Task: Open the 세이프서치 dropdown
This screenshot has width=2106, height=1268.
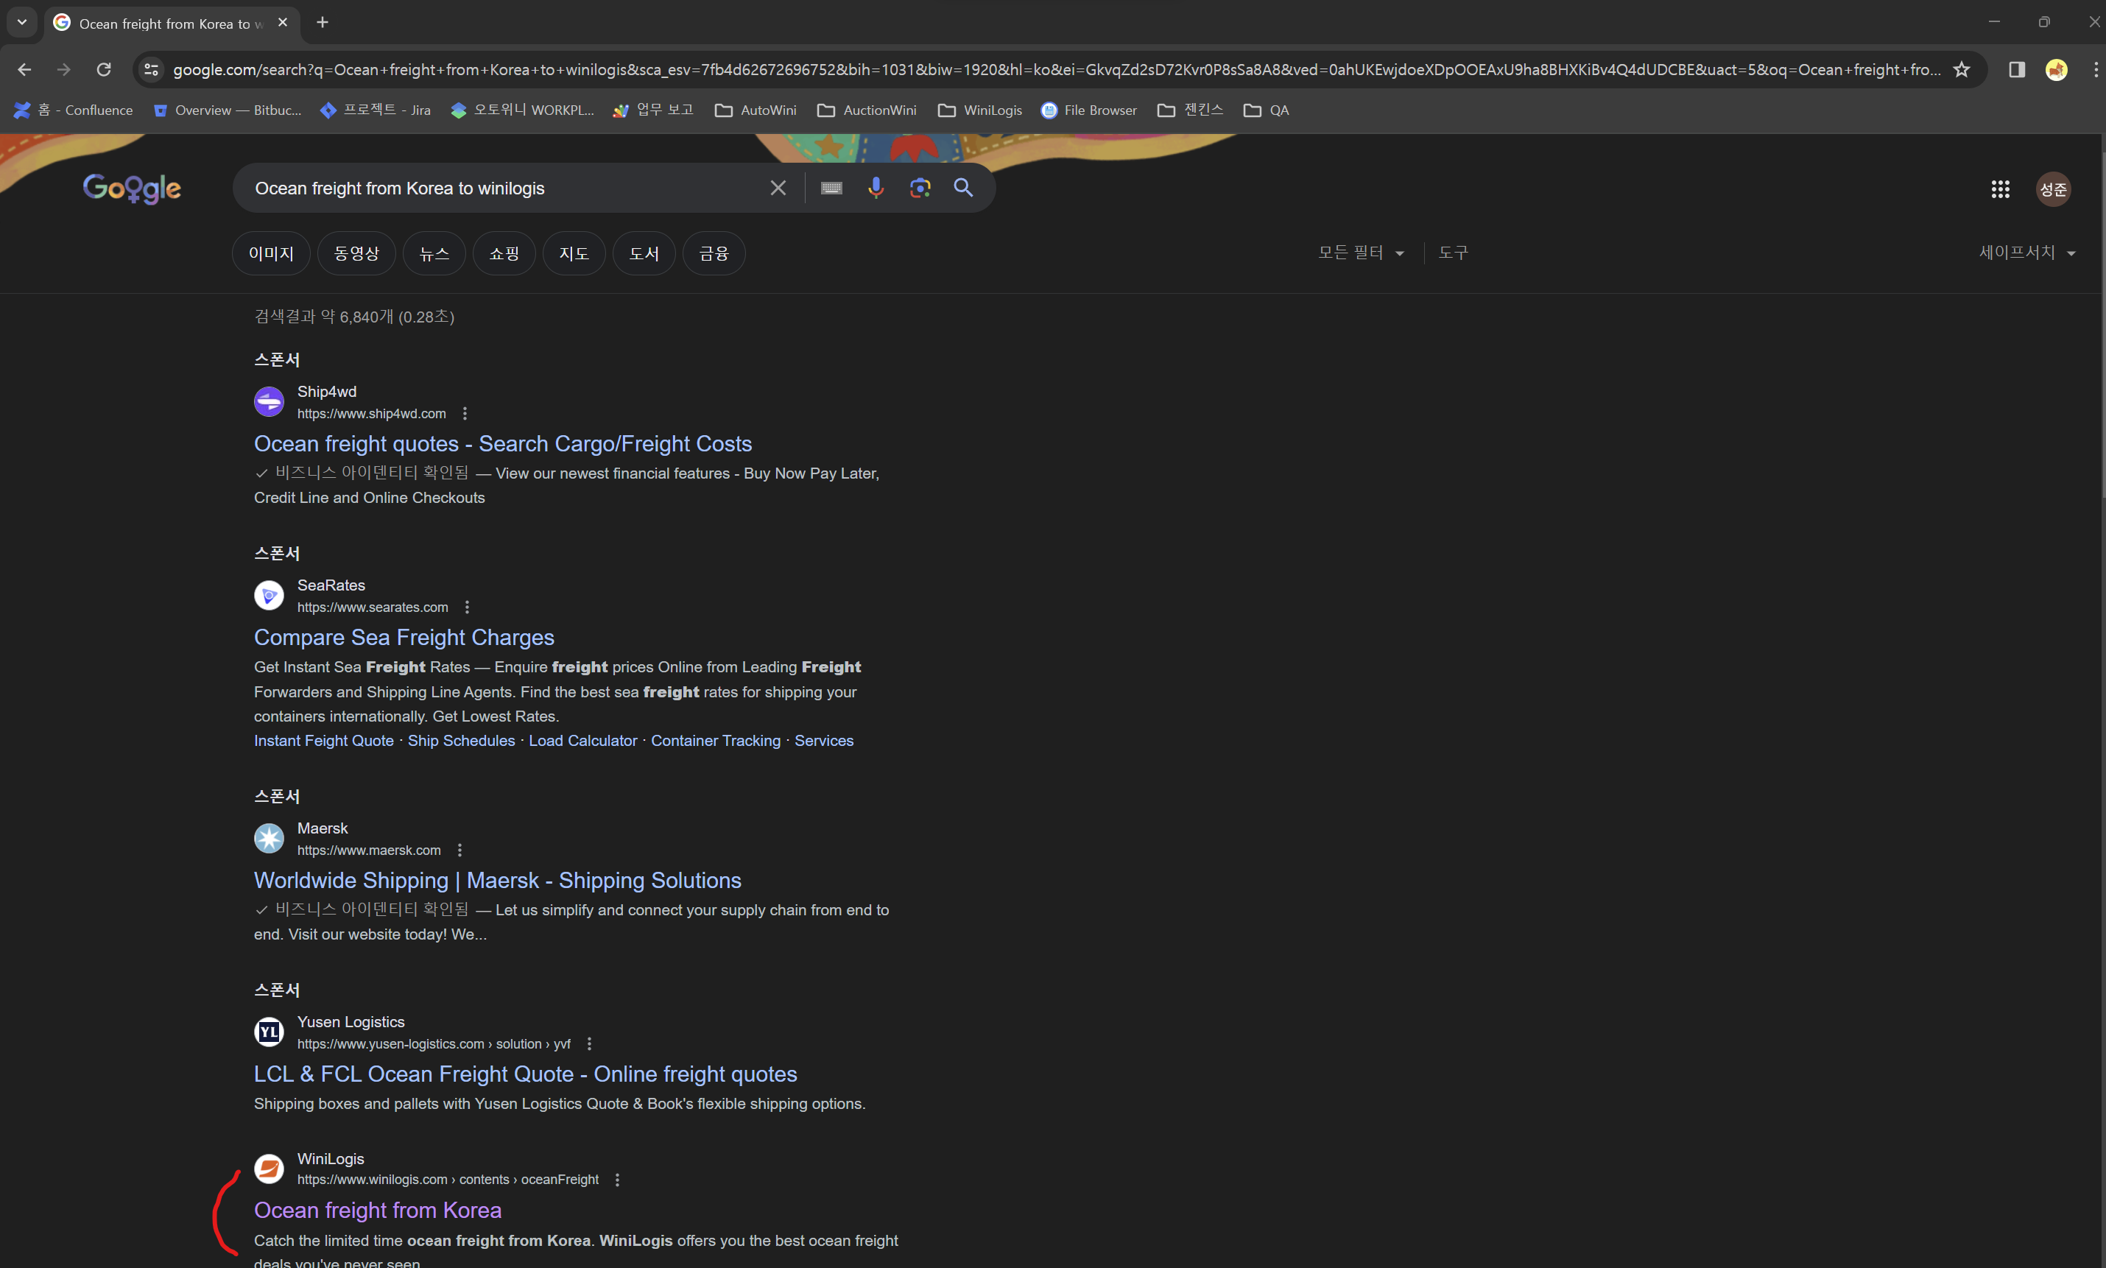Action: click(x=2026, y=253)
